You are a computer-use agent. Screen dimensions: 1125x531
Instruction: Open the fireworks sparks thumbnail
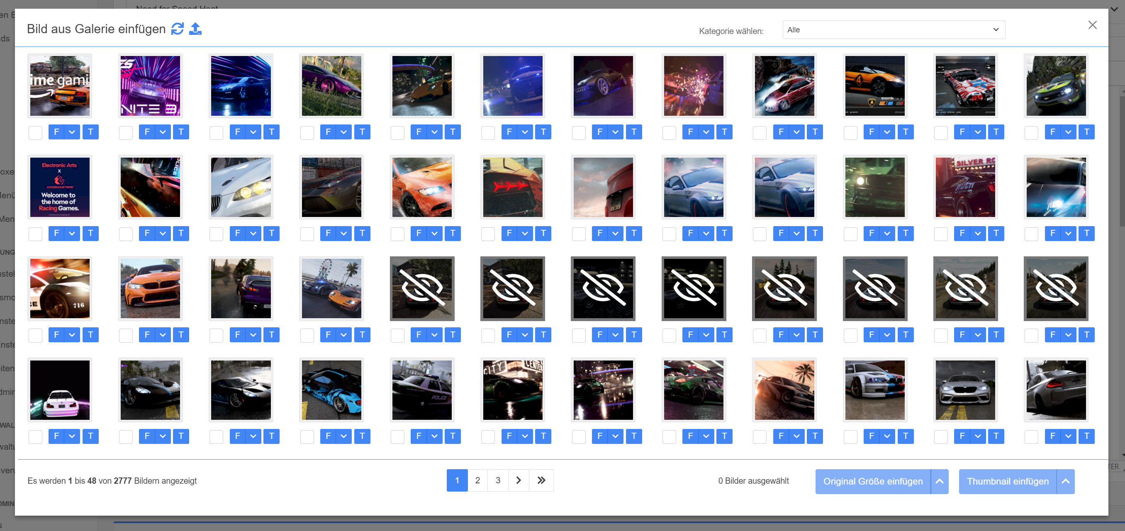pos(694,85)
